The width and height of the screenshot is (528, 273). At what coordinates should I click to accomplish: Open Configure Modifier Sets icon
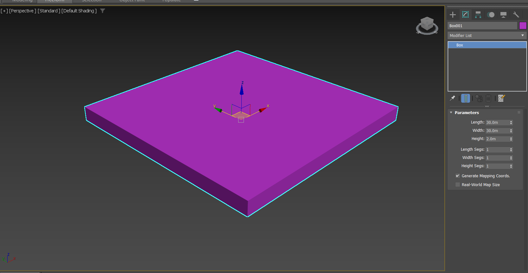click(501, 98)
